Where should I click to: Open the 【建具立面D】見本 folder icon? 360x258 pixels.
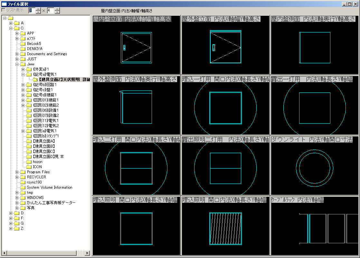click(x=29, y=157)
